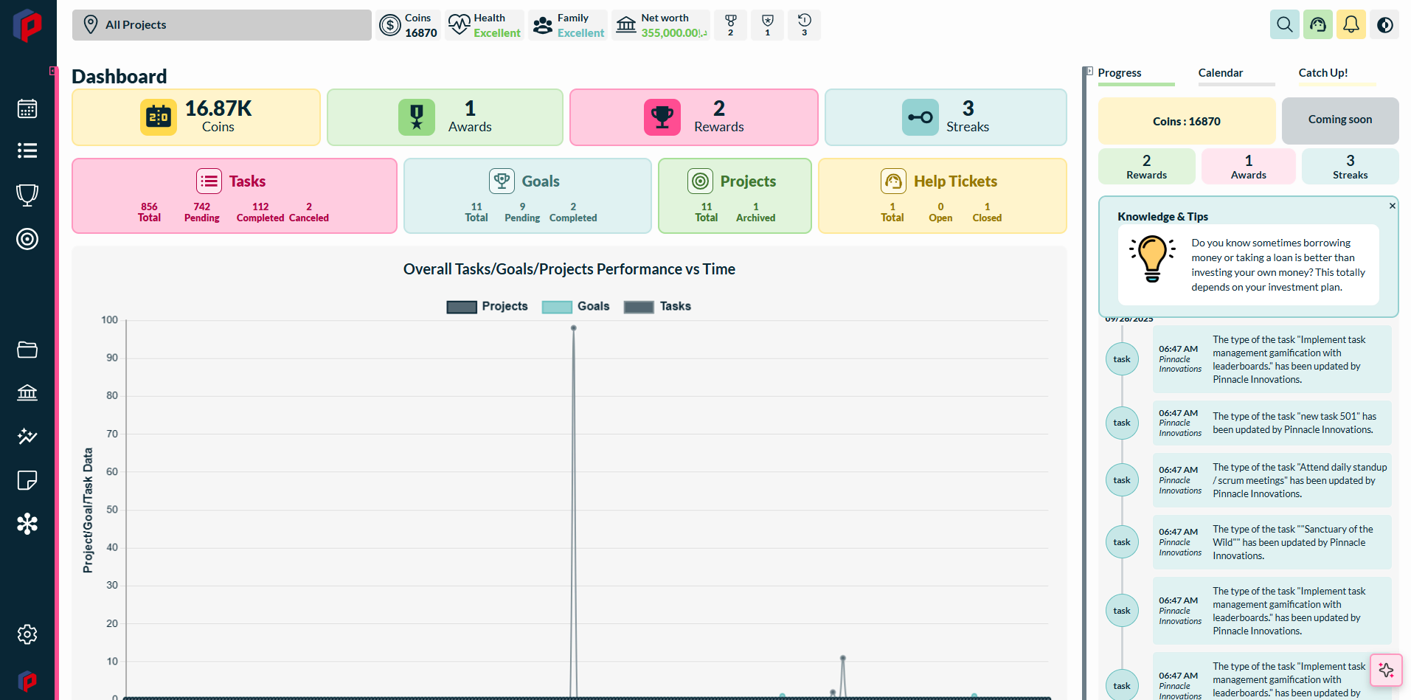The width and height of the screenshot is (1411, 700).
Task: Click the app logo at top of sidebar
Action: point(27,25)
